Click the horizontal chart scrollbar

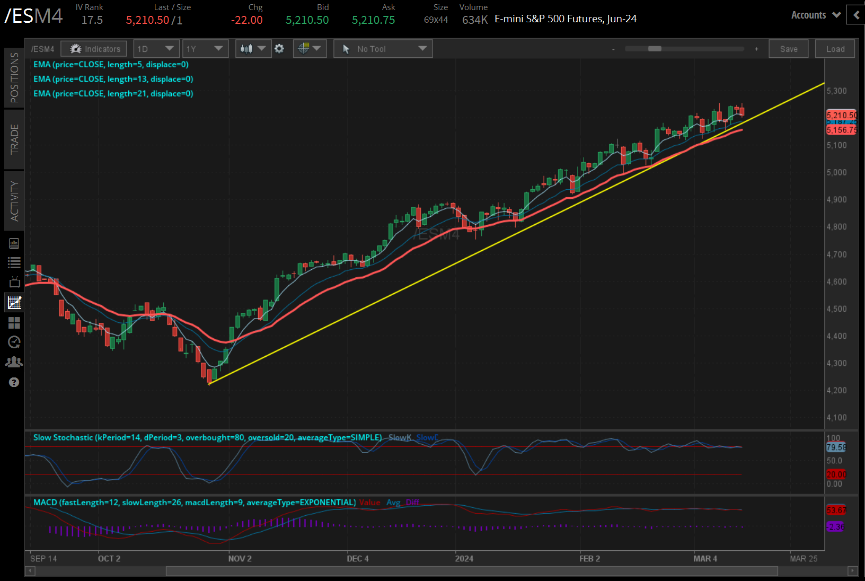[471, 571]
